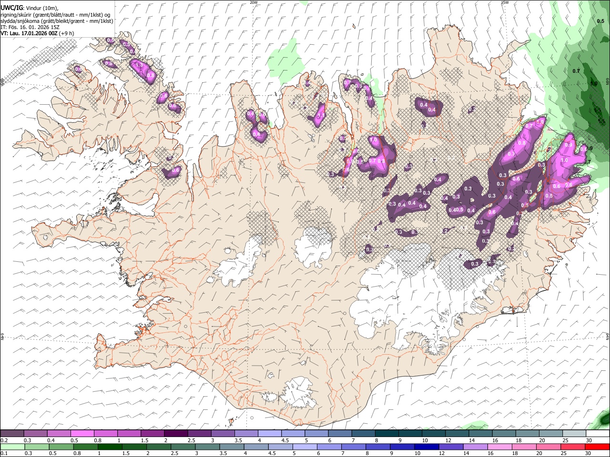This screenshot has height=457, width=610.
Task: Pick the violet swatch labeled 12 in rain scale
Action: click(x=451, y=447)
